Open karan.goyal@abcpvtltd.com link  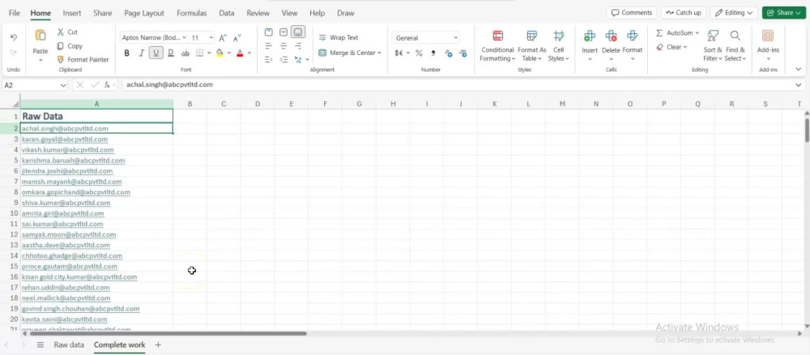tap(65, 139)
